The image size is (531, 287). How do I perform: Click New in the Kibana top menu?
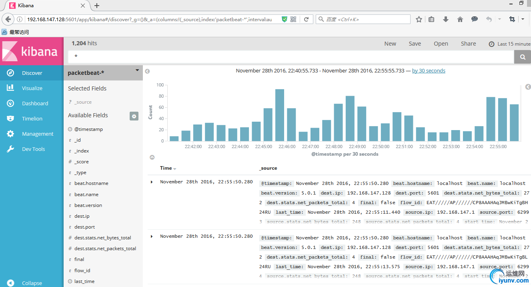click(x=390, y=44)
